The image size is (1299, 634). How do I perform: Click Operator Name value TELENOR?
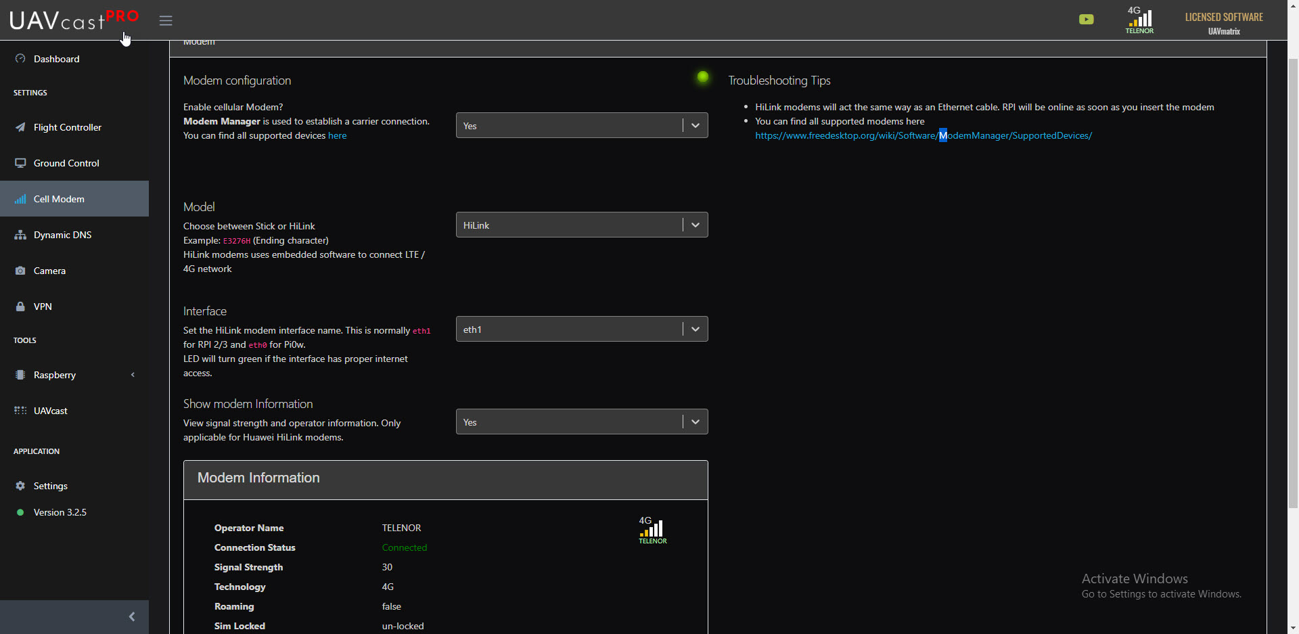pos(402,528)
